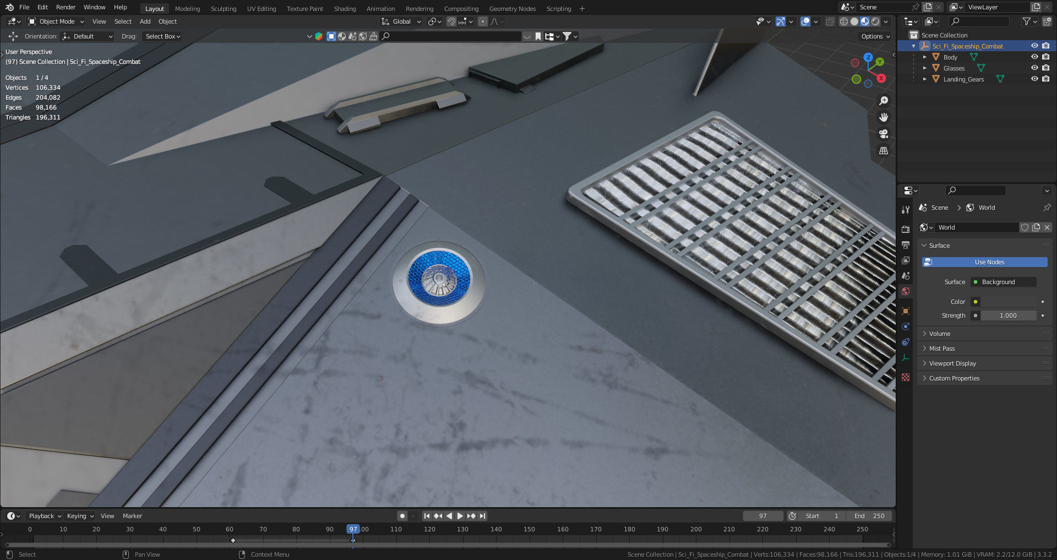Toggle snapping magnet icon
Screen dimensions: 1057x560
[451, 21]
